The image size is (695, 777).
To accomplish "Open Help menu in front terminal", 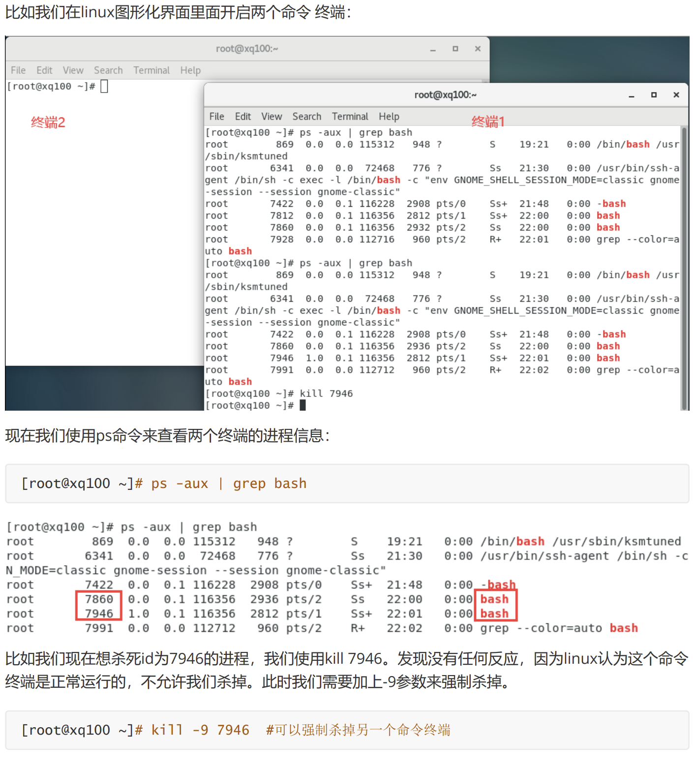I will [389, 117].
